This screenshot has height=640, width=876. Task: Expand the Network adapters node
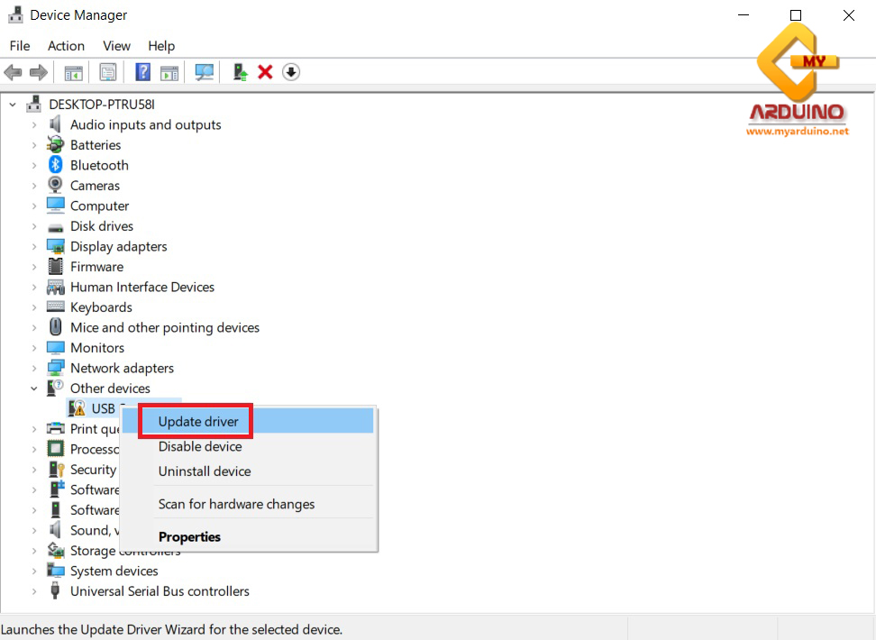pyautogui.click(x=34, y=368)
